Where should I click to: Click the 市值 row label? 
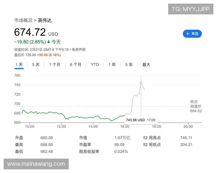tap(83, 138)
